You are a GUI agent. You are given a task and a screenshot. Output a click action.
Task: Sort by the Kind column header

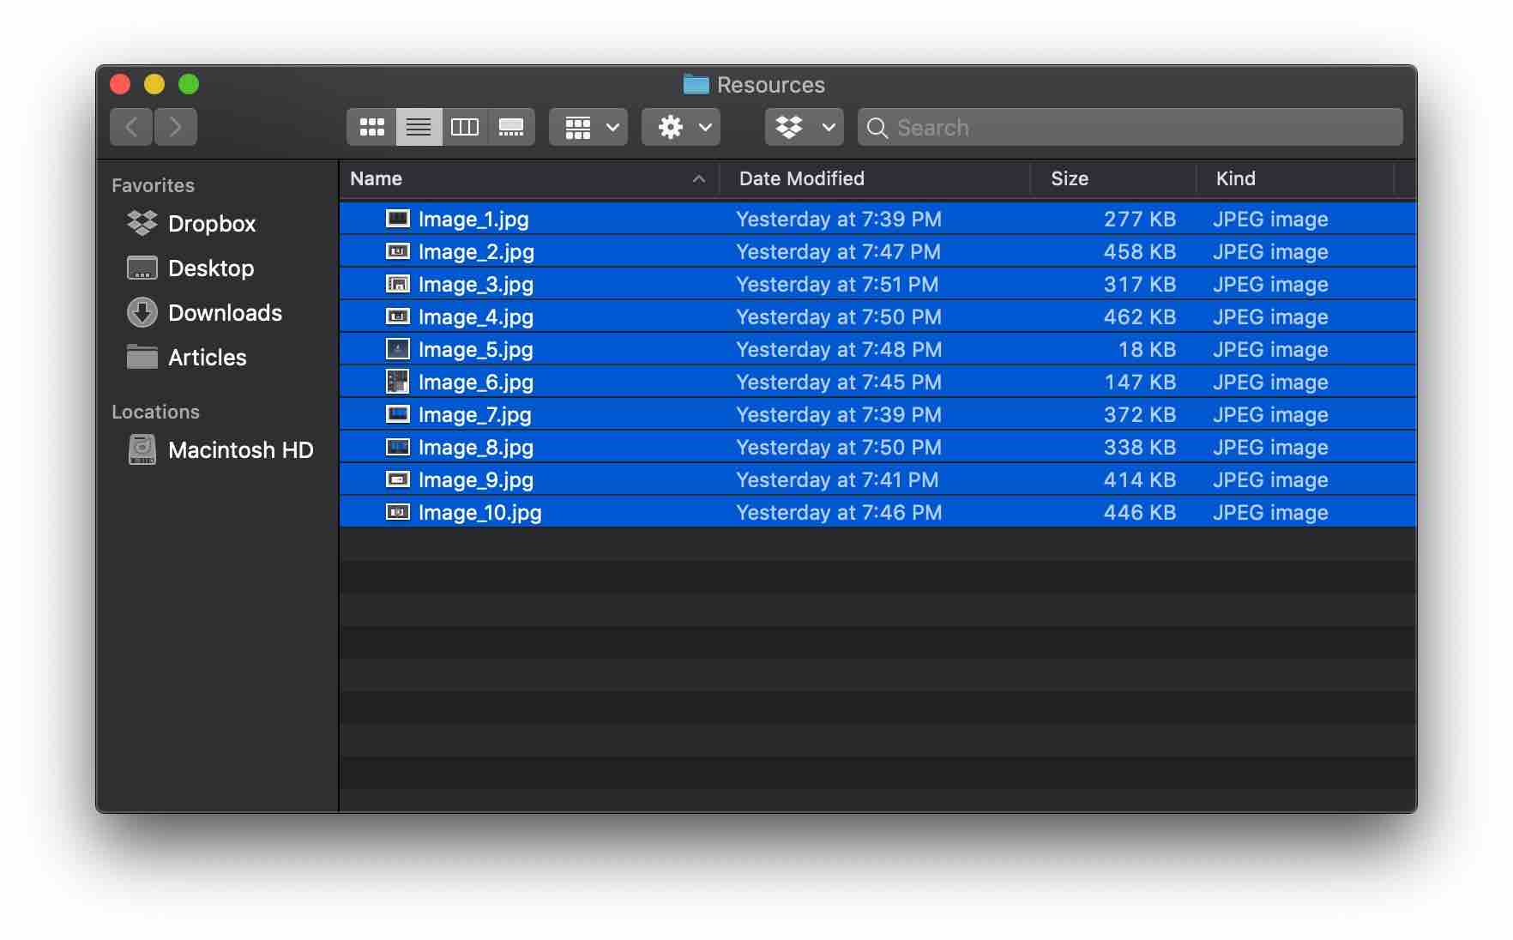tap(1295, 178)
